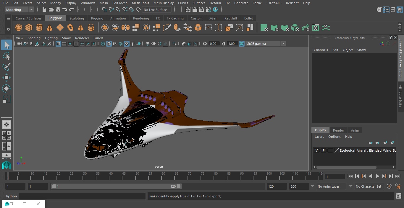Expand the No Anim Layer dropdown
The height and width of the screenshot is (208, 404).
(312, 186)
